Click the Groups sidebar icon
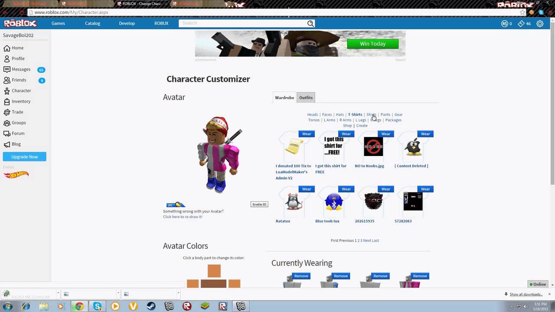The width and height of the screenshot is (555, 312). 7,123
